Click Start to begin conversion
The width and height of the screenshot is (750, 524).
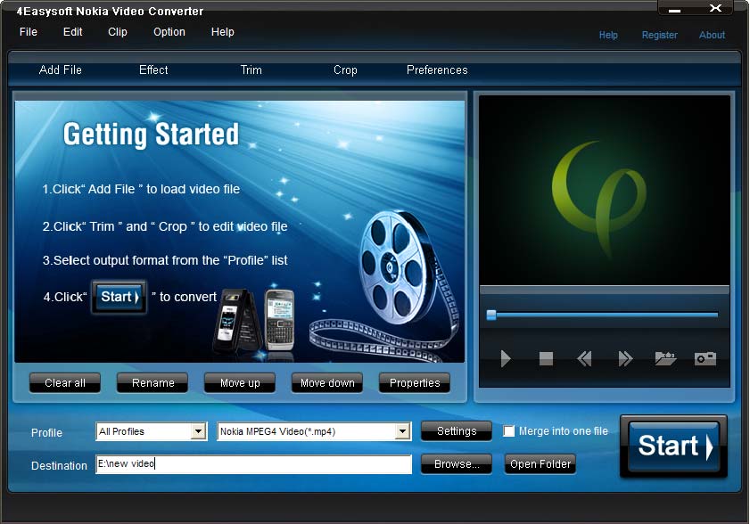tap(673, 446)
